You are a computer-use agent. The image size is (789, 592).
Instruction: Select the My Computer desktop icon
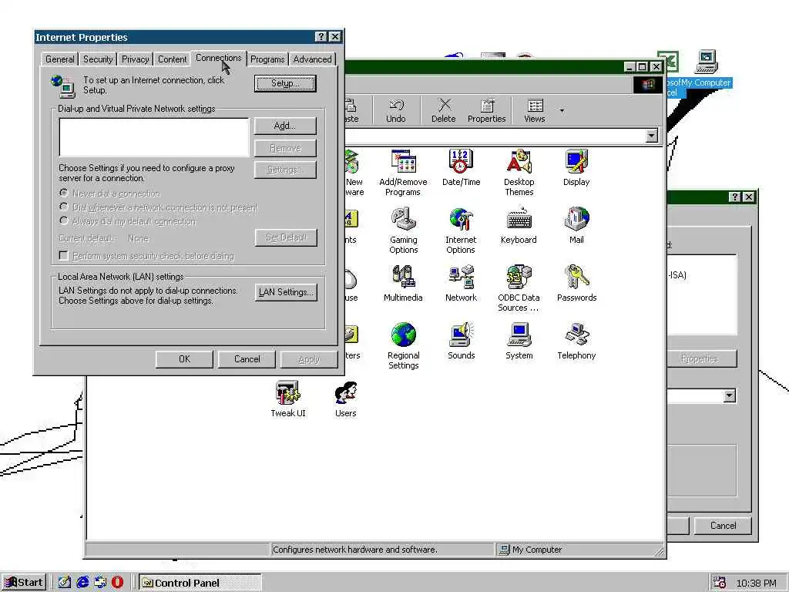coord(706,68)
